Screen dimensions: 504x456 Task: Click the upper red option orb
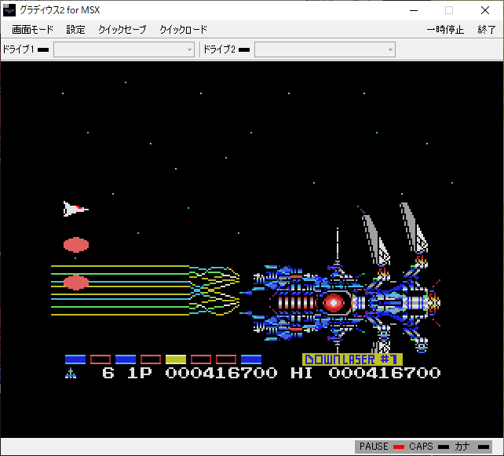pyautogui.click(x=76, y=245)
